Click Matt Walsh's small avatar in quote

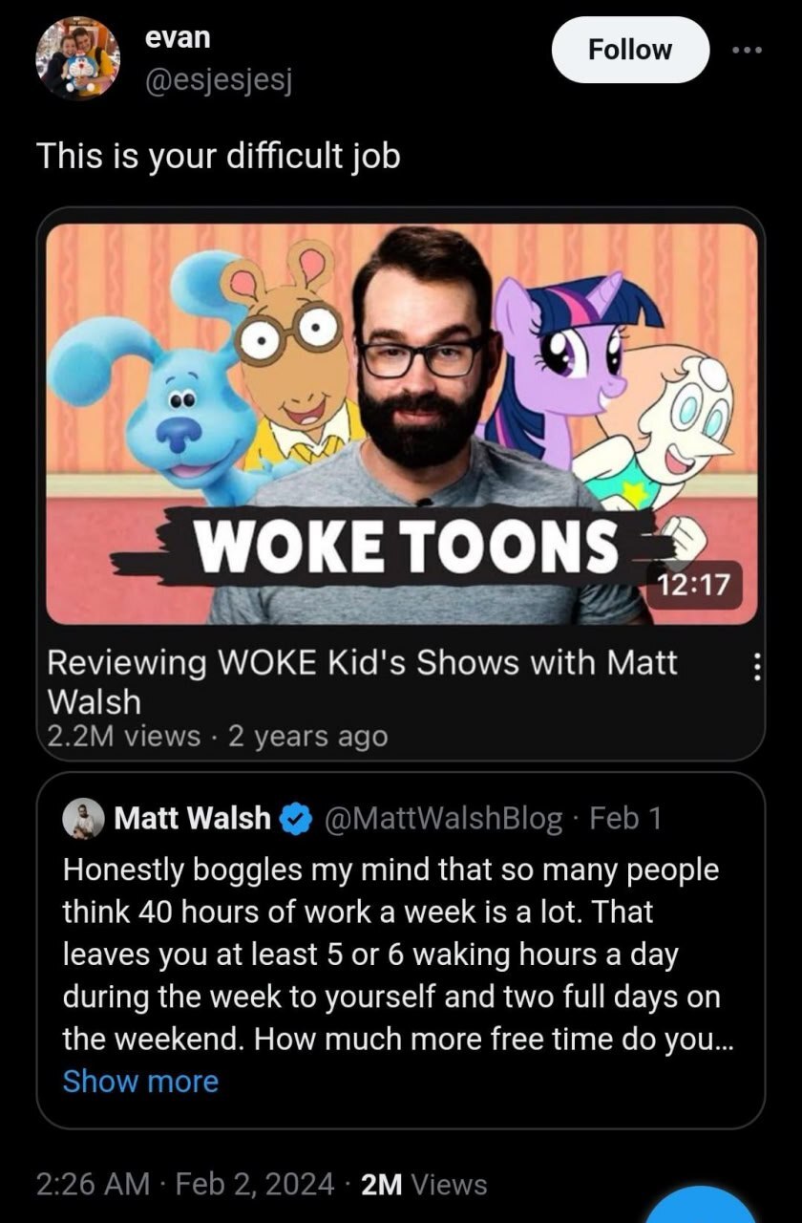coord(83,819)
